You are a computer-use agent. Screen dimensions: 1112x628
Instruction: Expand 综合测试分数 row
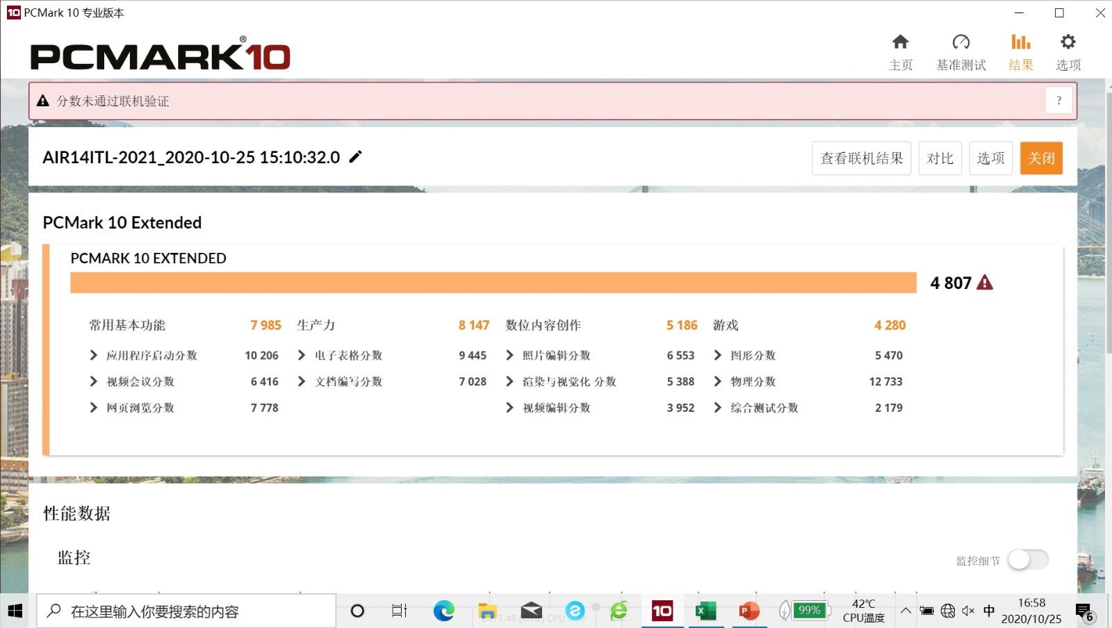pyautogui.click(x=718, y=408)
